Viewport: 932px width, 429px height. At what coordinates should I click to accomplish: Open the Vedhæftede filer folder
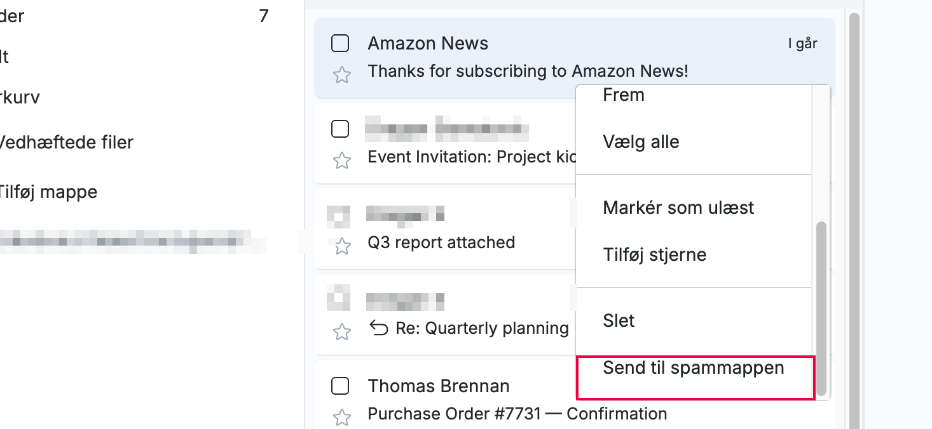pyautogui.click(x=67, y=142)
